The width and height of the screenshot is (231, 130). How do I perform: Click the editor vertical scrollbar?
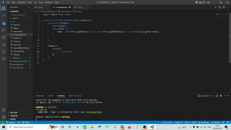click(230, 38)
